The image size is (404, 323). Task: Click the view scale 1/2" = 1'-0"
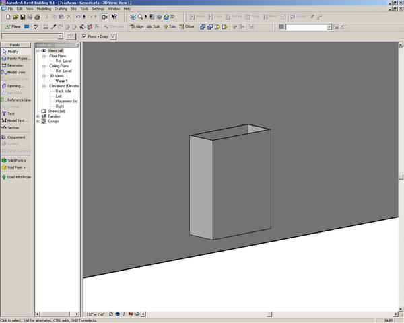click(x=96, y=314)
